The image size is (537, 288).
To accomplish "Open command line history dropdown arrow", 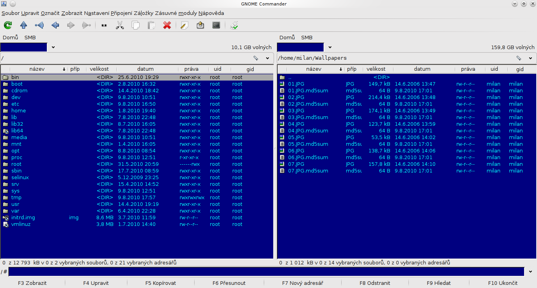I will (x=531, y=272).
